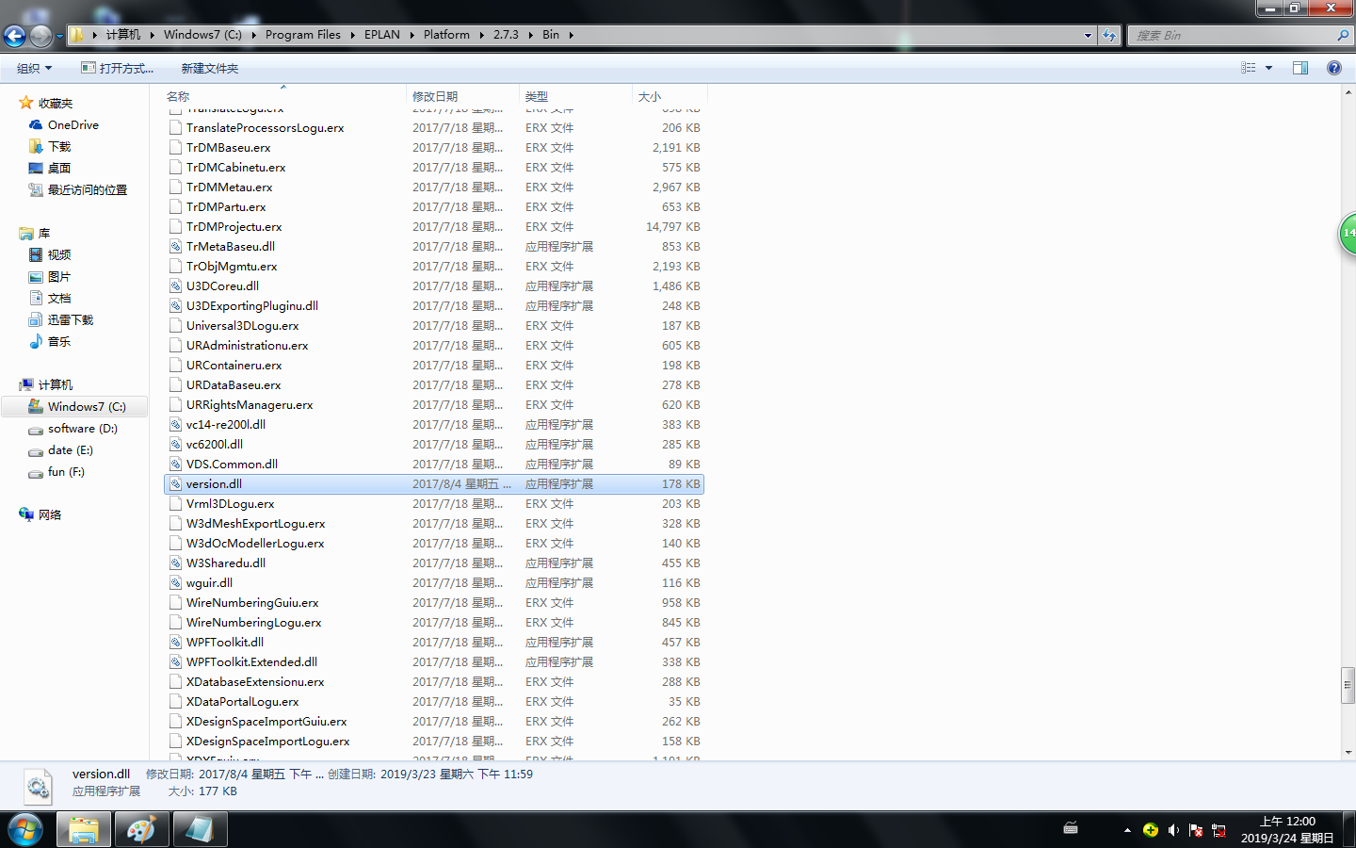Screen dimensions: 1356x848
Task: Click the Back navigation arrow button
Action: 14,36
